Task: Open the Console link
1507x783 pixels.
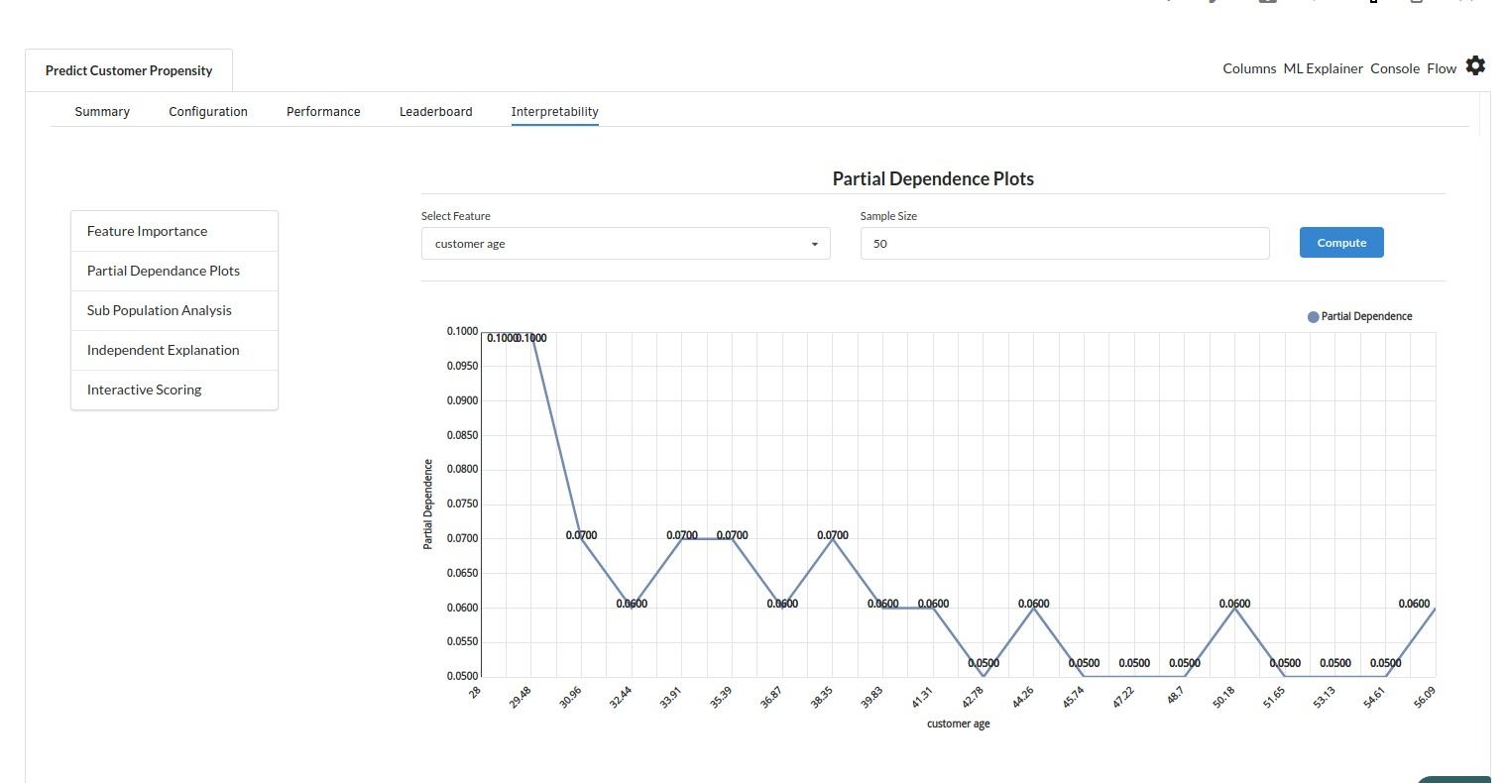Action: 1395,68
